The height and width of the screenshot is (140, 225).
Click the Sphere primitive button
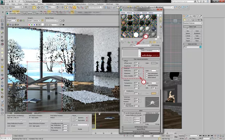188,33
